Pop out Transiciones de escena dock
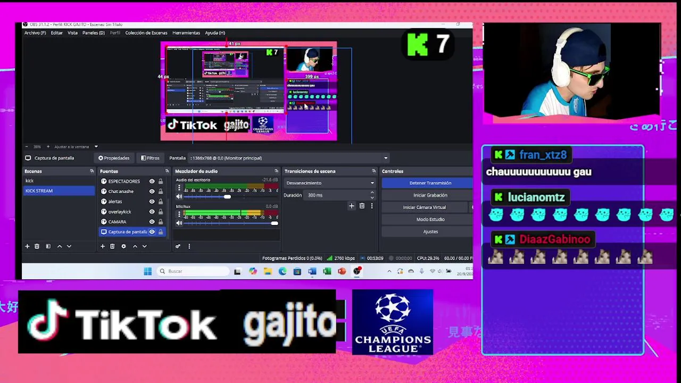Screen dimensions: 681x383 click(373, 171)
